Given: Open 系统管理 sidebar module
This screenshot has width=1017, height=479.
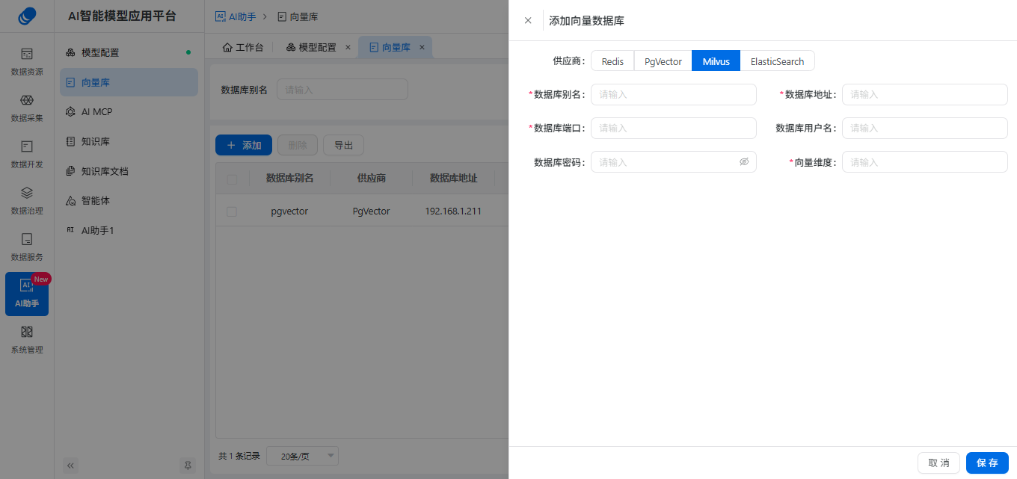Looking at the screenshot, I should click(27, 340).
